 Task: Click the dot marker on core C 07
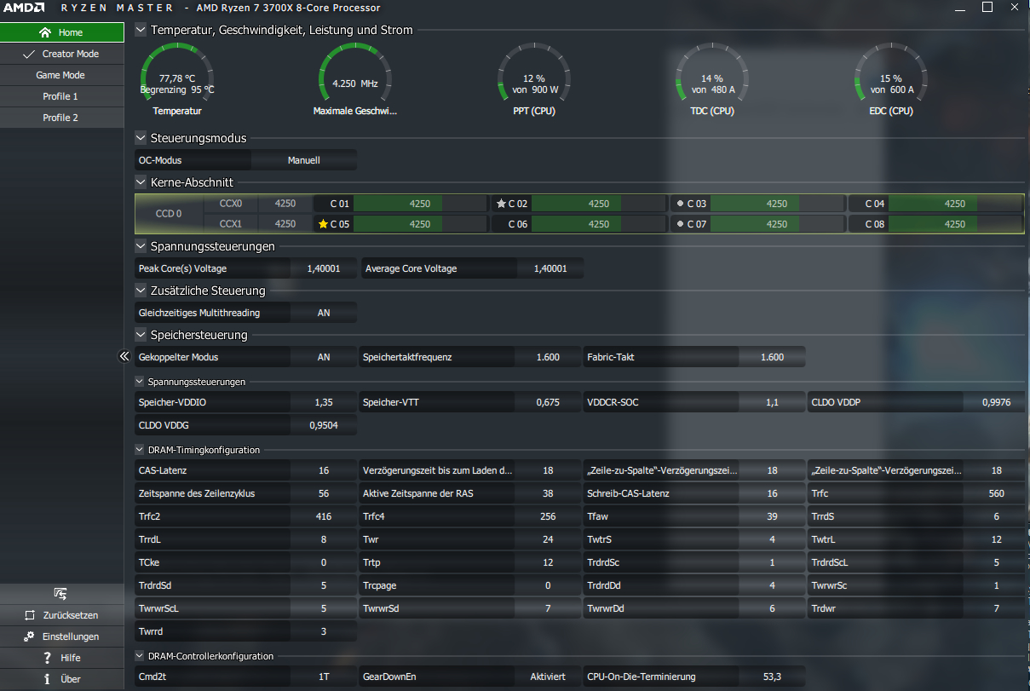[680, 224]
